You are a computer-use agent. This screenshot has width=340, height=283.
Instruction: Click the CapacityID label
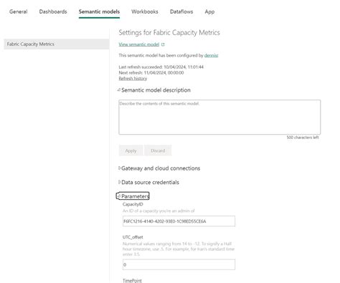(133, 204)
